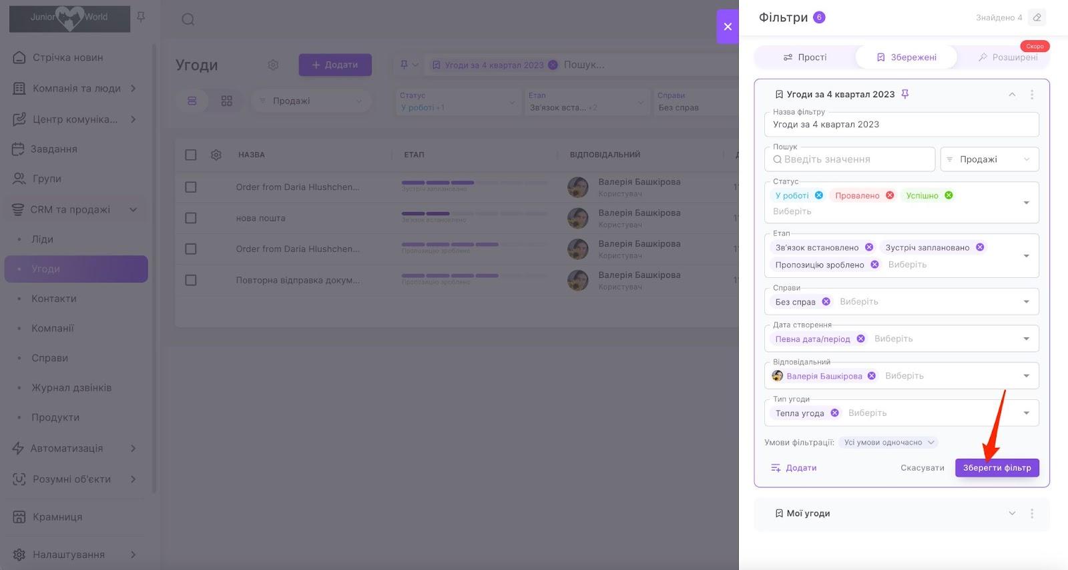This screenshot has height=570, width=1068.
Task: Open settings gear next to Угоди heading
Action: (x=273, y=65)
